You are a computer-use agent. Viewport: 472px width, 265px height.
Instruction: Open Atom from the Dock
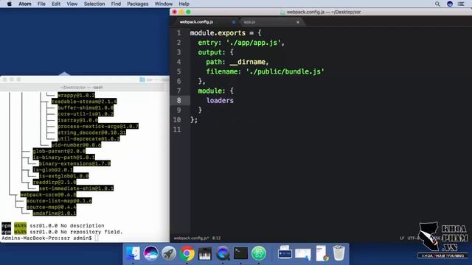[259, 253]
